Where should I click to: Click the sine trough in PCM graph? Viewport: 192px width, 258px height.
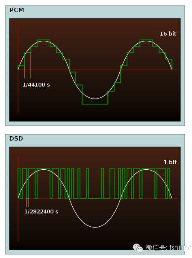click(x=95, y=99)
